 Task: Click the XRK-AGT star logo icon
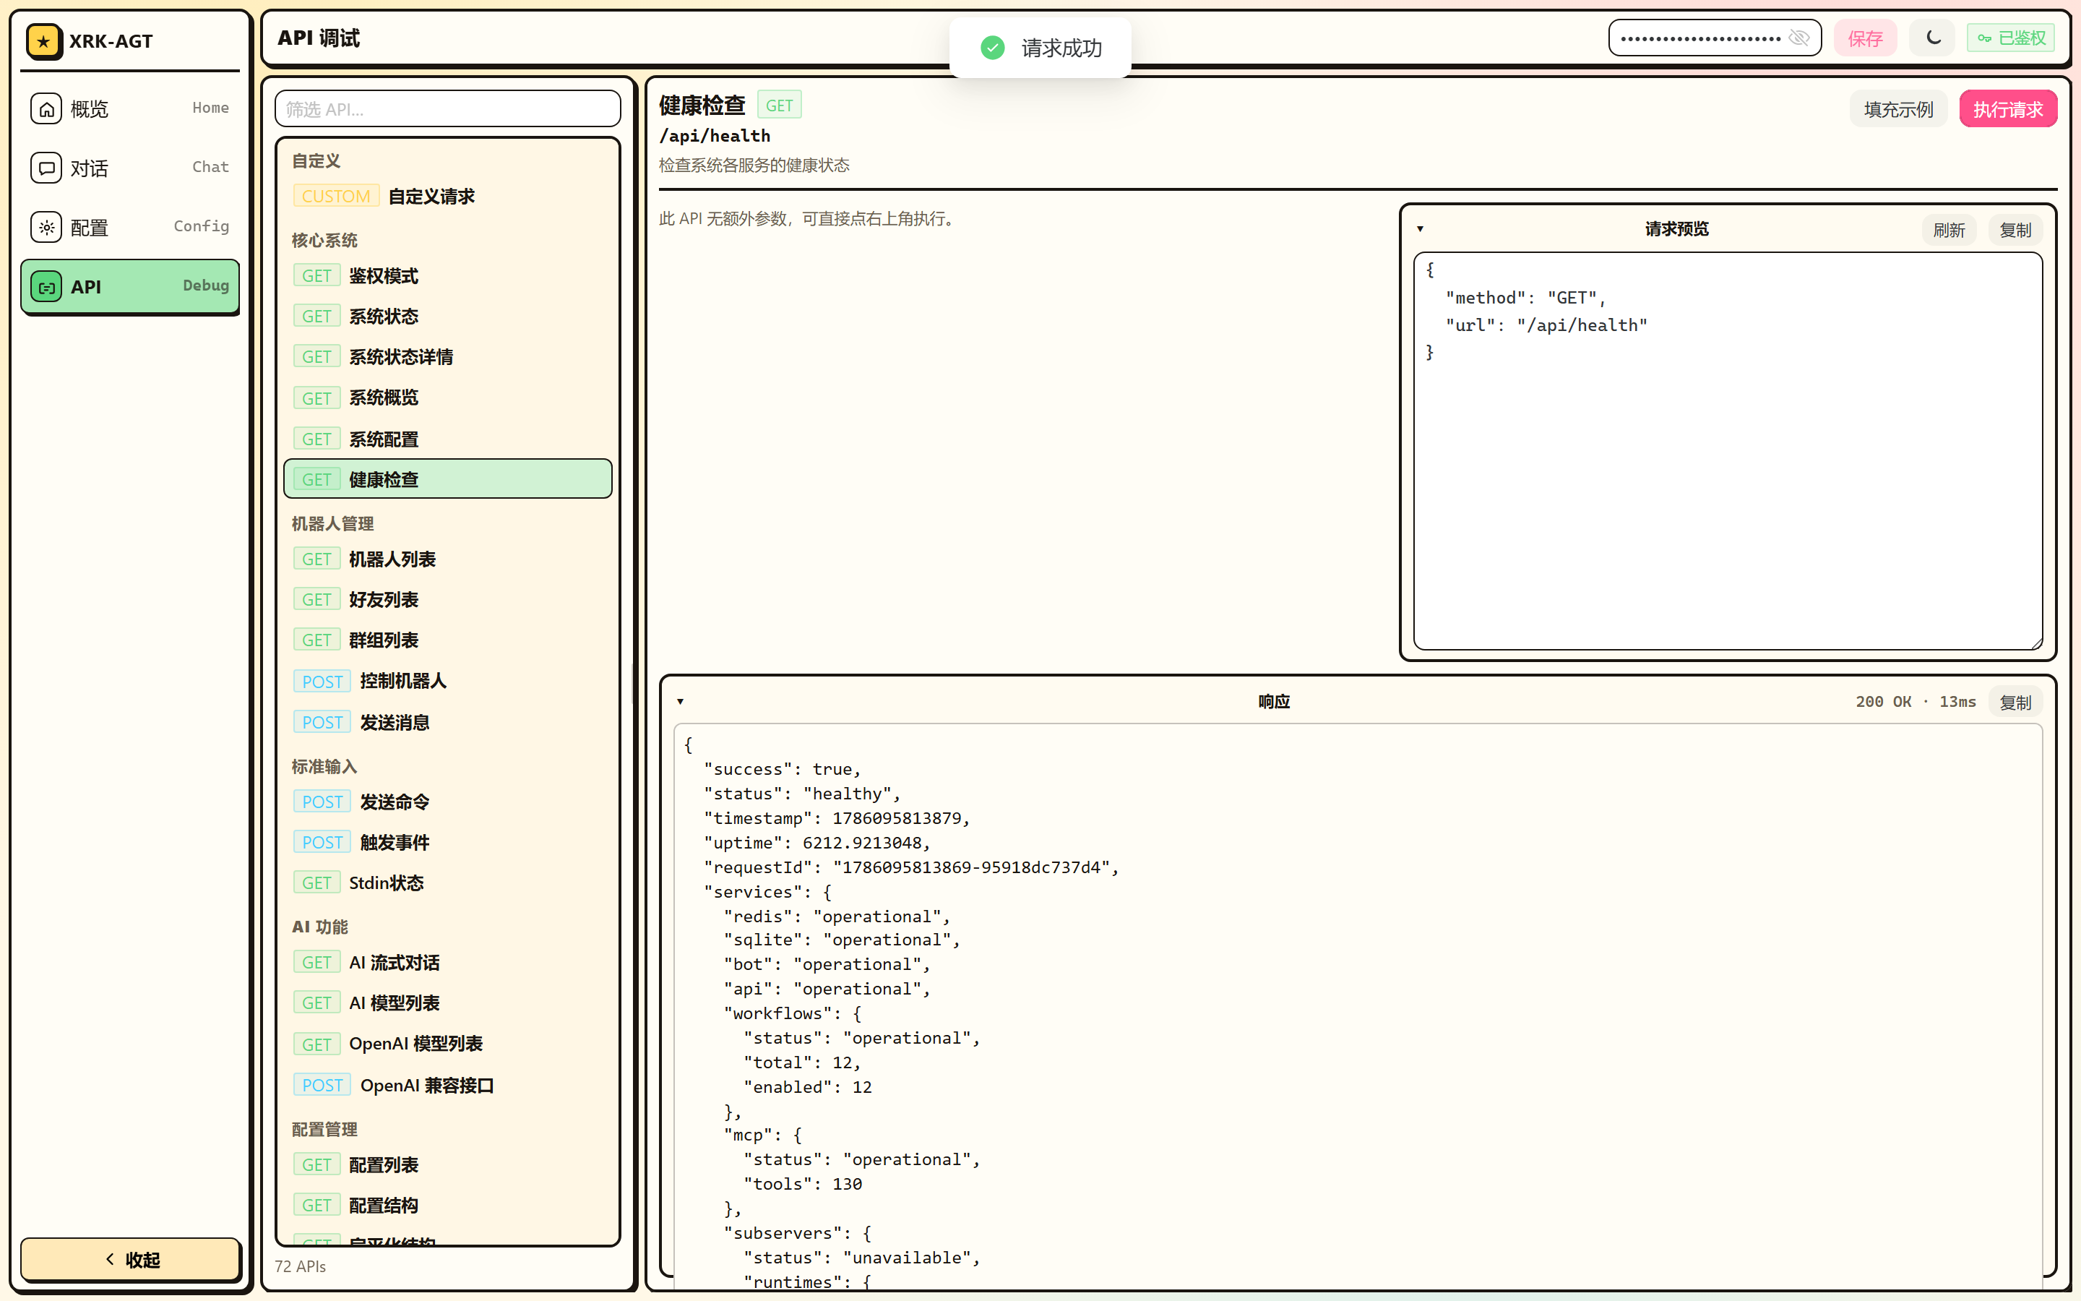44,40
